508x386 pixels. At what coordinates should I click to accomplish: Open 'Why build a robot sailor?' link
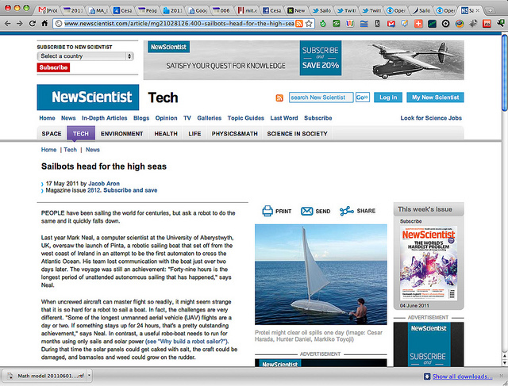coord(187,342)
